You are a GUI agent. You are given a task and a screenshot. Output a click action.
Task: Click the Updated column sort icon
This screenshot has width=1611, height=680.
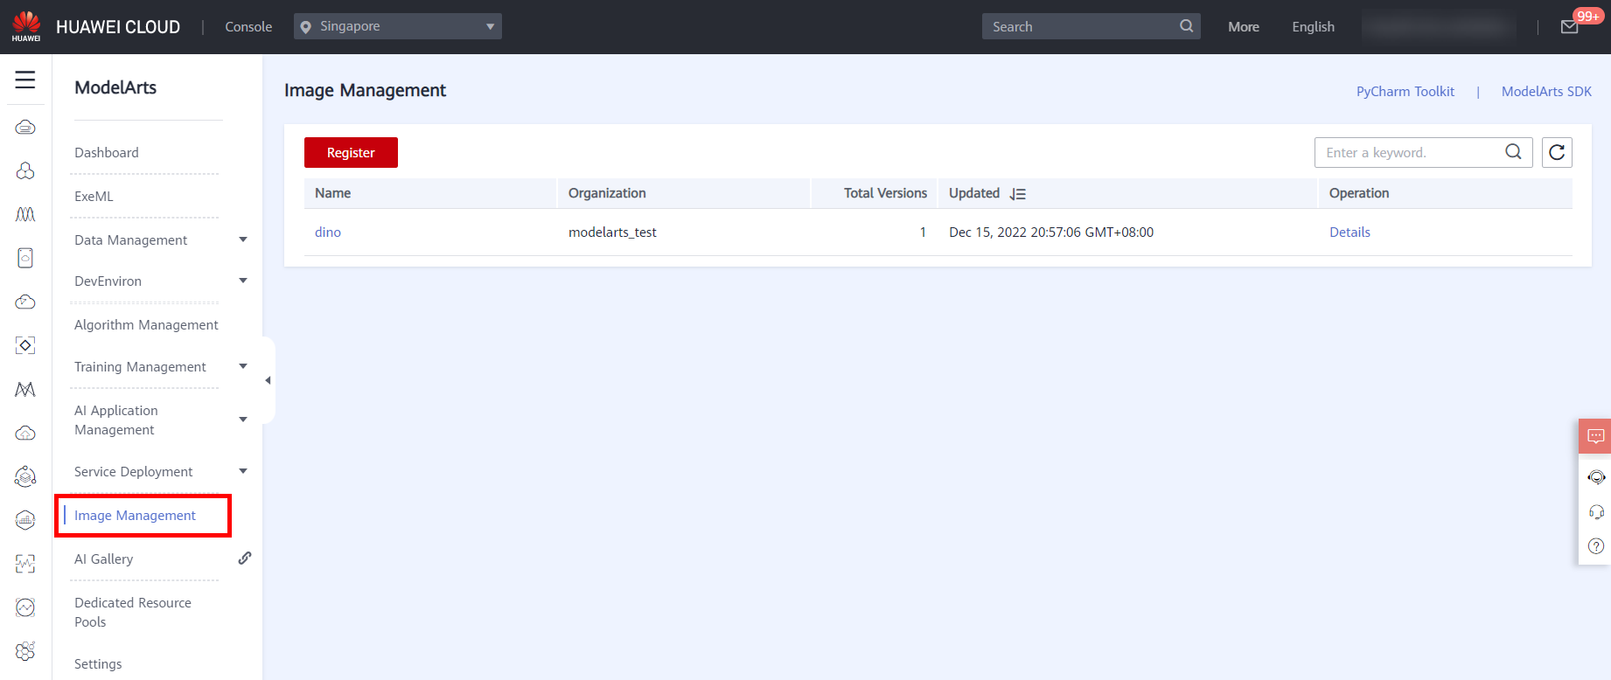tap(1017, 194)
